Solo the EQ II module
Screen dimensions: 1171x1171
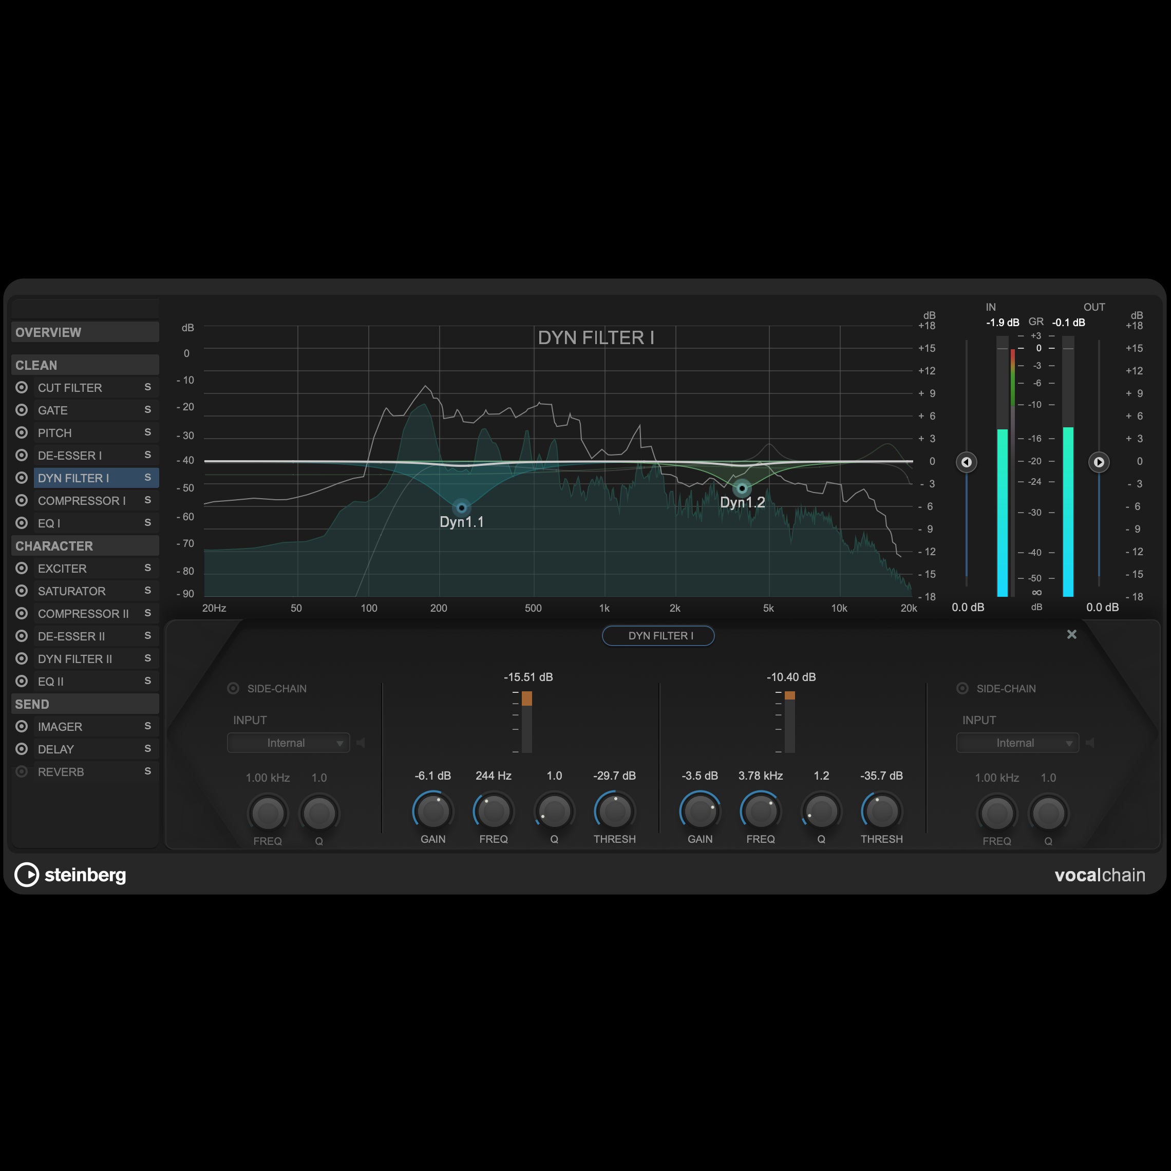click(147, 681)
